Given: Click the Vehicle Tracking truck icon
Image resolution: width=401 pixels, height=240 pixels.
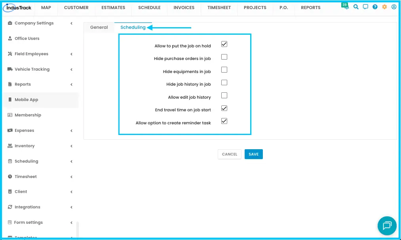Looking at the screenshot, I should [10, 69].
